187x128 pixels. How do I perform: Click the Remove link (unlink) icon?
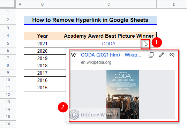[172, 55]
